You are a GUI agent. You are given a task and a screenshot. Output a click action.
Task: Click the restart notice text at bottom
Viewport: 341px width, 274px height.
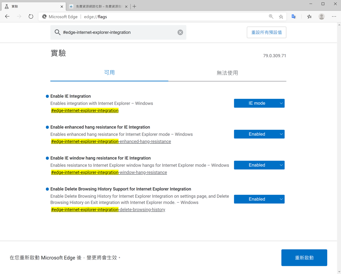pyautogui.click(x=65, y=258)
